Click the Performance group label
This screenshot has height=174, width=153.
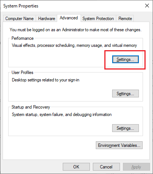click(x=23, y=38)
